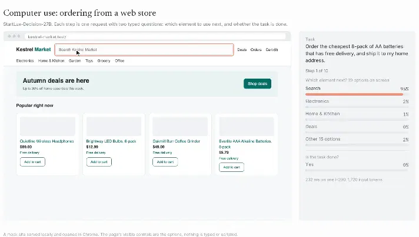
Task: Select the Home & Kitchen category
Action: click(x=51, y=60)
